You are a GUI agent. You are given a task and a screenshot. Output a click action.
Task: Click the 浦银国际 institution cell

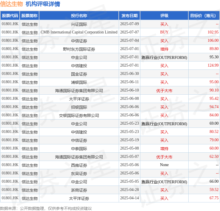[x=79, y=82]
